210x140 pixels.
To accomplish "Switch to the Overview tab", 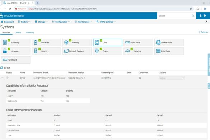I will (6, 32).
